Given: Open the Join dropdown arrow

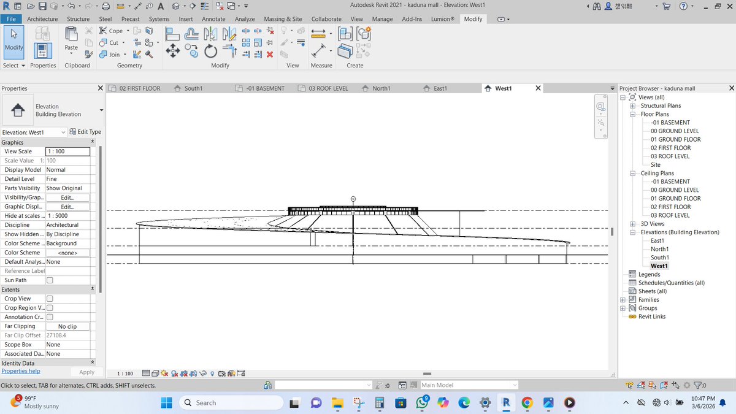Looking at the screenshot, I should pyautogui.click(x=125, y=55).
